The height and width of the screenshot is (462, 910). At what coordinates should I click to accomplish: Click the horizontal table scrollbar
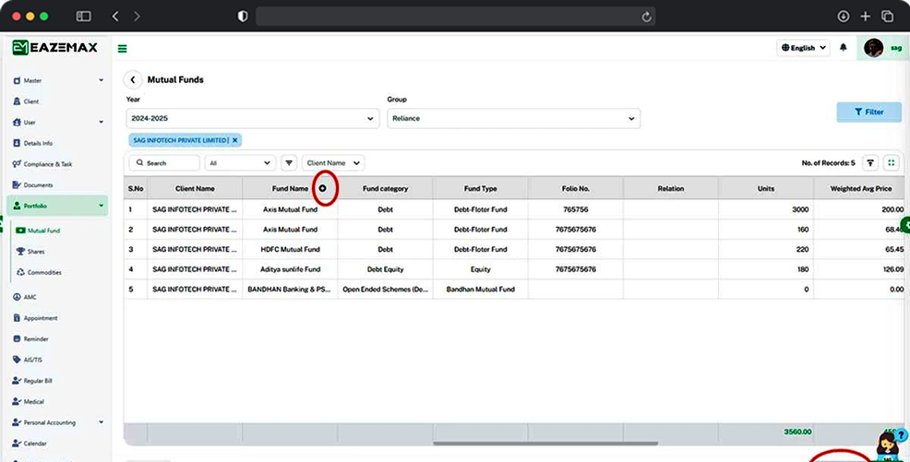[x=545, y=444]
